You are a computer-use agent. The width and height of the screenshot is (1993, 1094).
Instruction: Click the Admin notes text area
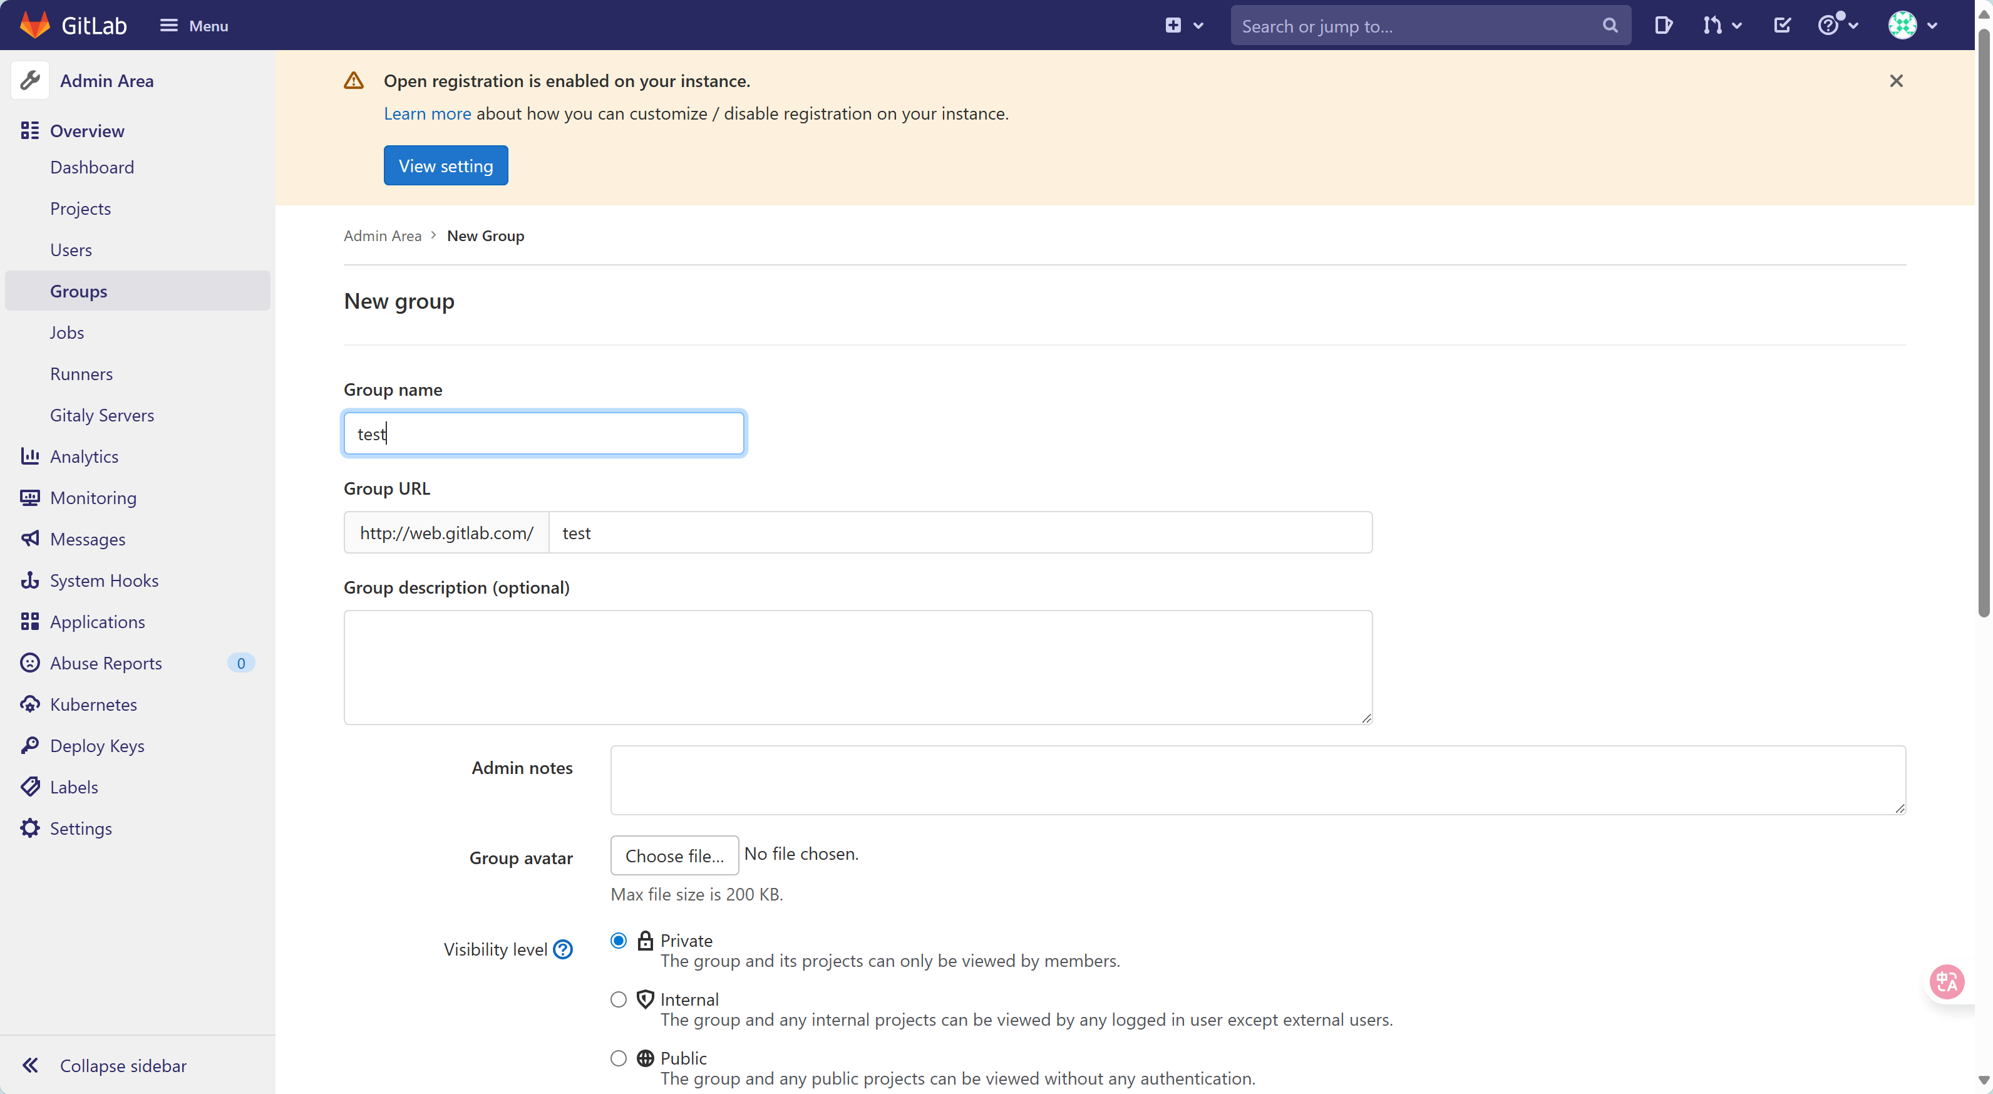coord(1258,780)
